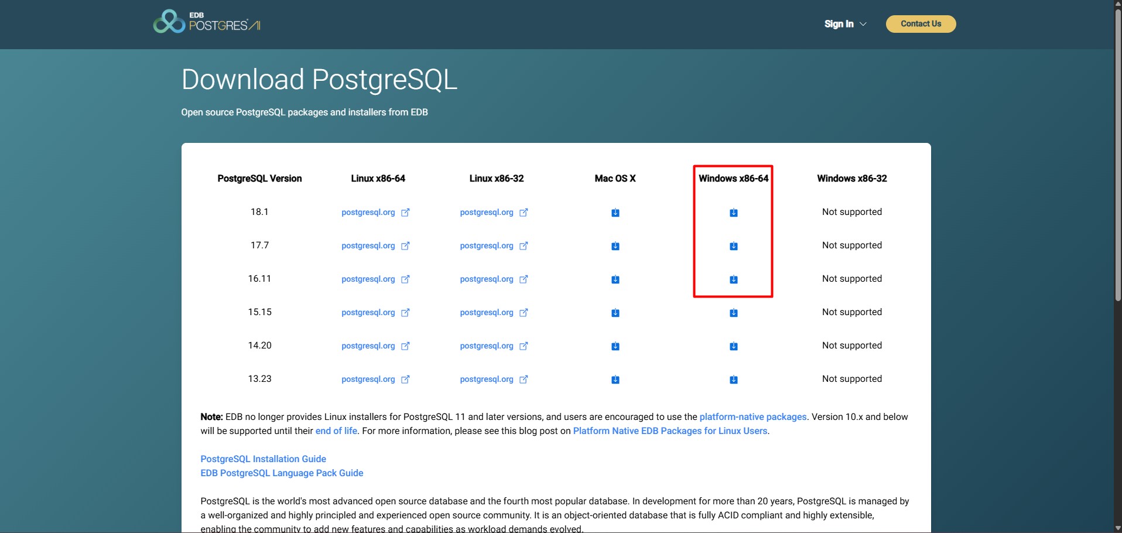Open the end of life link
The image size is (1122, 533).
coord(336,430)
